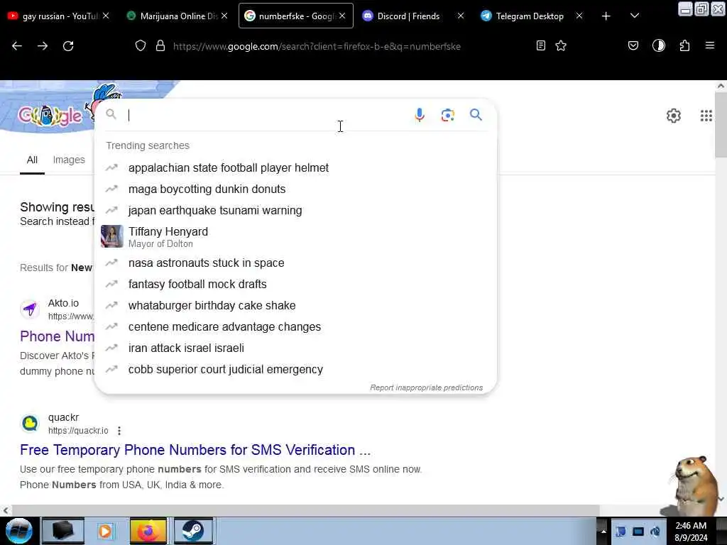Viewport: 727px width, 545px height.
Task: Expand the list all tabs chevron
Action: point(635,16)
